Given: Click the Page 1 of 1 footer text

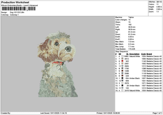Looking at the screenshot, I should point(157,113).
